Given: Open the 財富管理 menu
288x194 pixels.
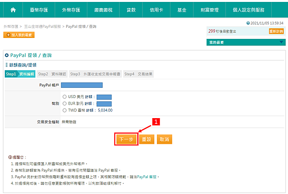Looking at the screenshot, I should pos(209,10).
